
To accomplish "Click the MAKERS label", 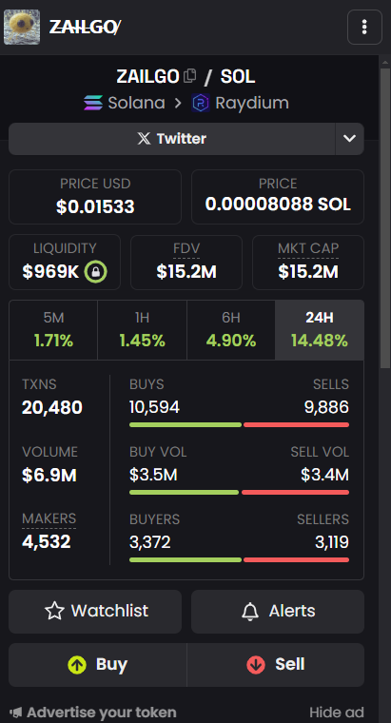I will point(49,518).
